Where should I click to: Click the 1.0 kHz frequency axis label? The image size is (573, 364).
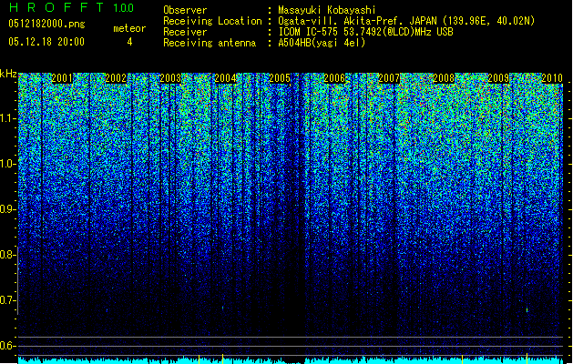8,165
